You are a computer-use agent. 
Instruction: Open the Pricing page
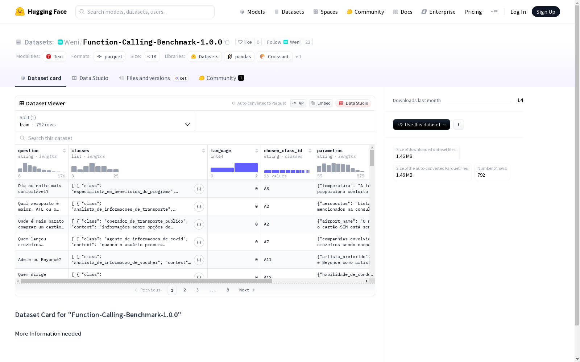473,12
